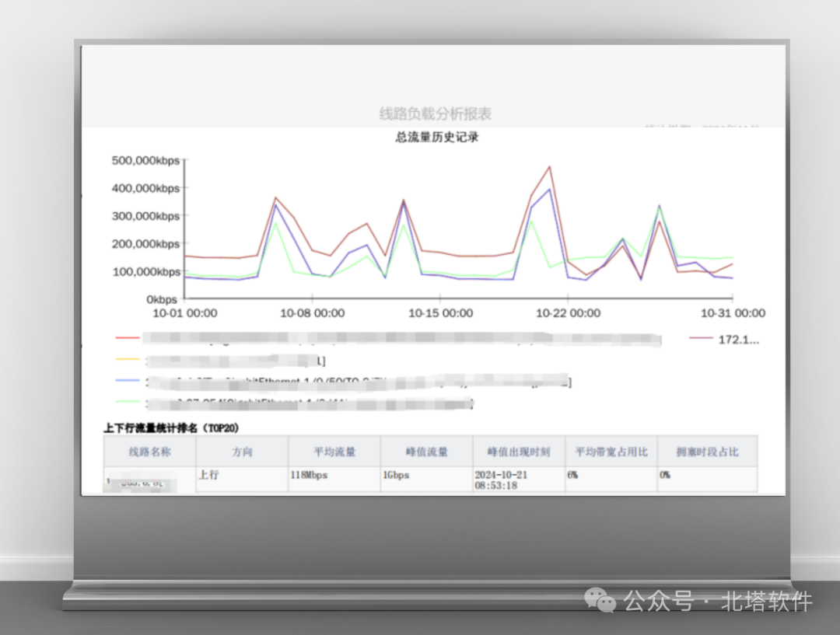Sort by 方向 column header
840x635 pixels.
(x=242, y=452)
